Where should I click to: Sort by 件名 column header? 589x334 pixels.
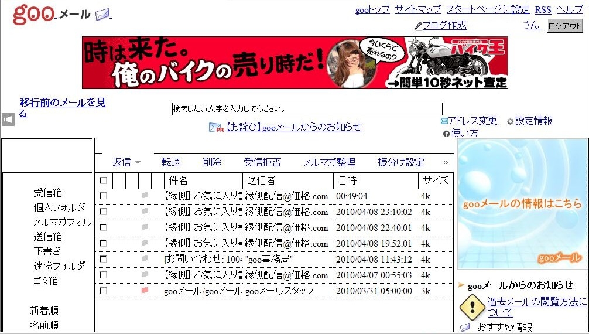pyautogui.click(x=178, y=180)
